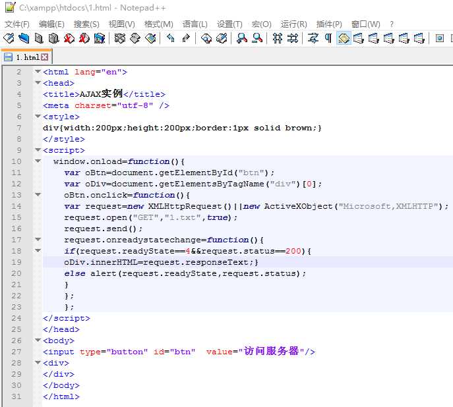453x407 pixels.
Task: Click oDiv.innerHTML=request.responseText on line 19
Action: point(156,262)
